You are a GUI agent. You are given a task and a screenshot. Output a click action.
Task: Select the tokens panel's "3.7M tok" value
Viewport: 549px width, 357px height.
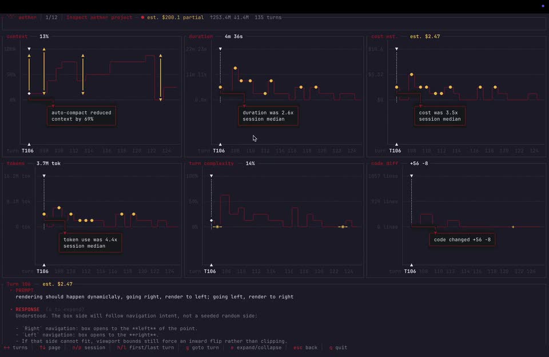pyautogui.click(x=49, y=163)
